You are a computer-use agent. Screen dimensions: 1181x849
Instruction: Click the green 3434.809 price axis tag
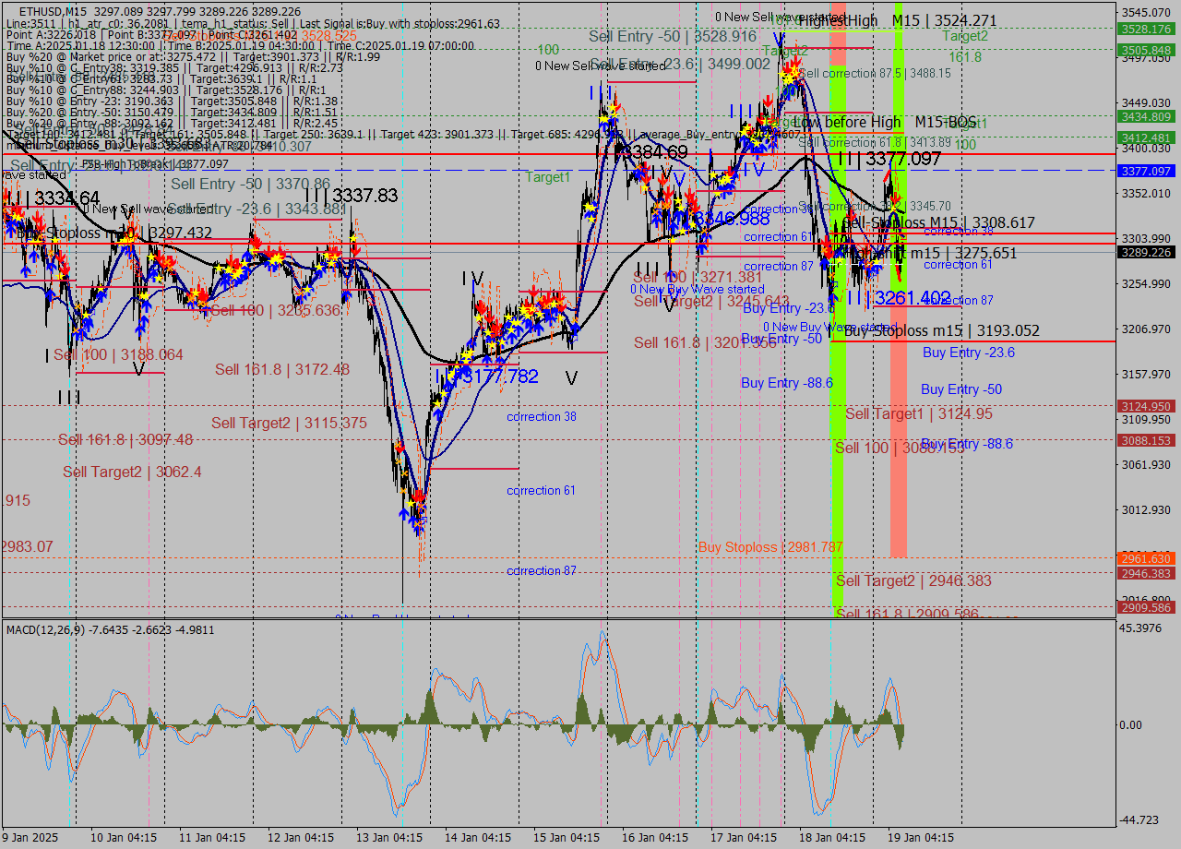point(1146,117)
